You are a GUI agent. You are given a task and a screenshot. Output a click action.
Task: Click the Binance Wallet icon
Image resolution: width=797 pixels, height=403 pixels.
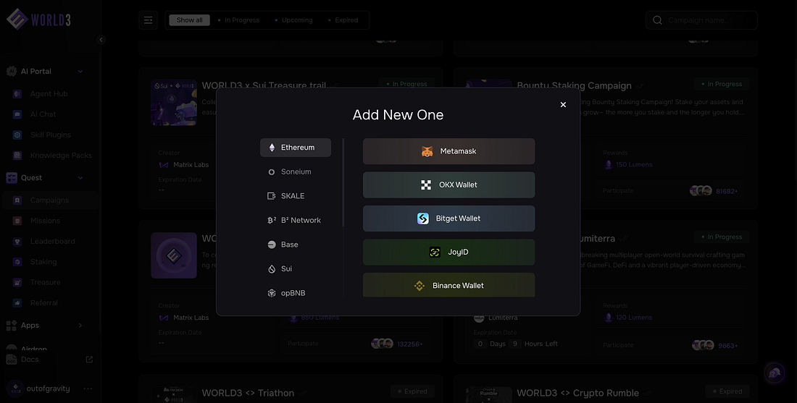click(x=419, y=286)
